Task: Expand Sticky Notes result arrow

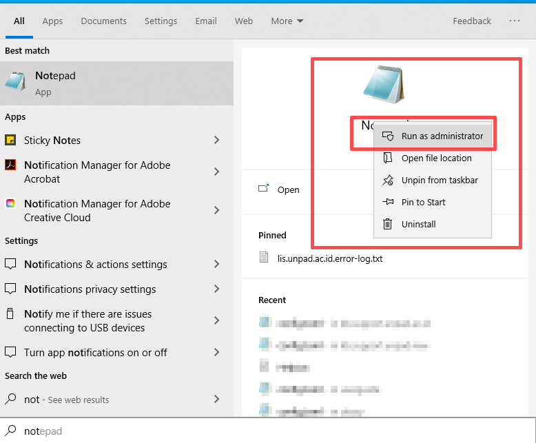Action: (216, 140)
